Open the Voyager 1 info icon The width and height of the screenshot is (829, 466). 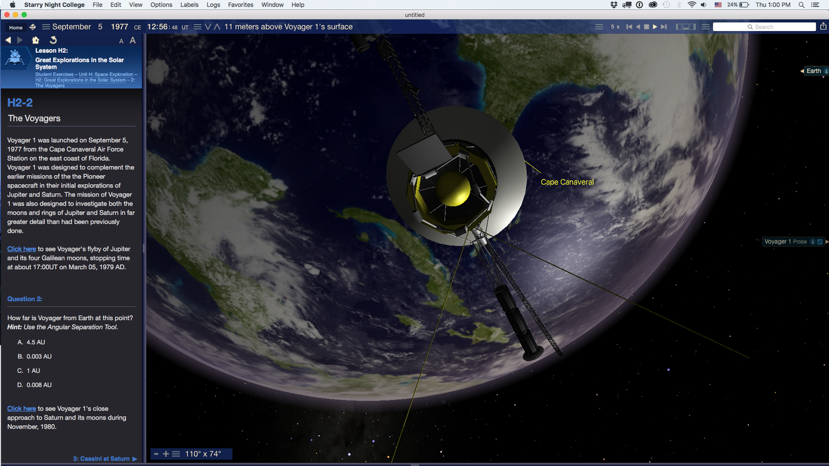point(812,242)
